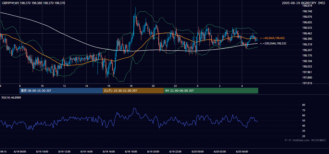This screenshot has width=329, height=154.
Task: Click price axis value 197.890
Action: [307, 78]
